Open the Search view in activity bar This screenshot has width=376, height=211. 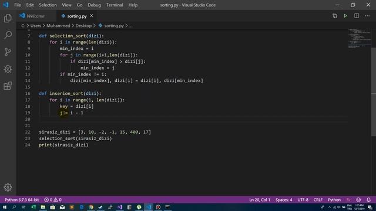[8, 35]
